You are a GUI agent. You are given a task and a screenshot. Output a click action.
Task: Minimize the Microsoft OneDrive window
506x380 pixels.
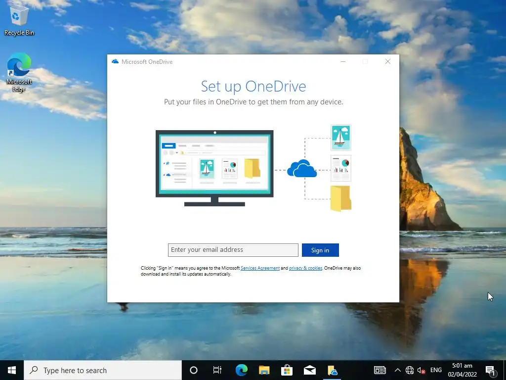tap(343, 61)
